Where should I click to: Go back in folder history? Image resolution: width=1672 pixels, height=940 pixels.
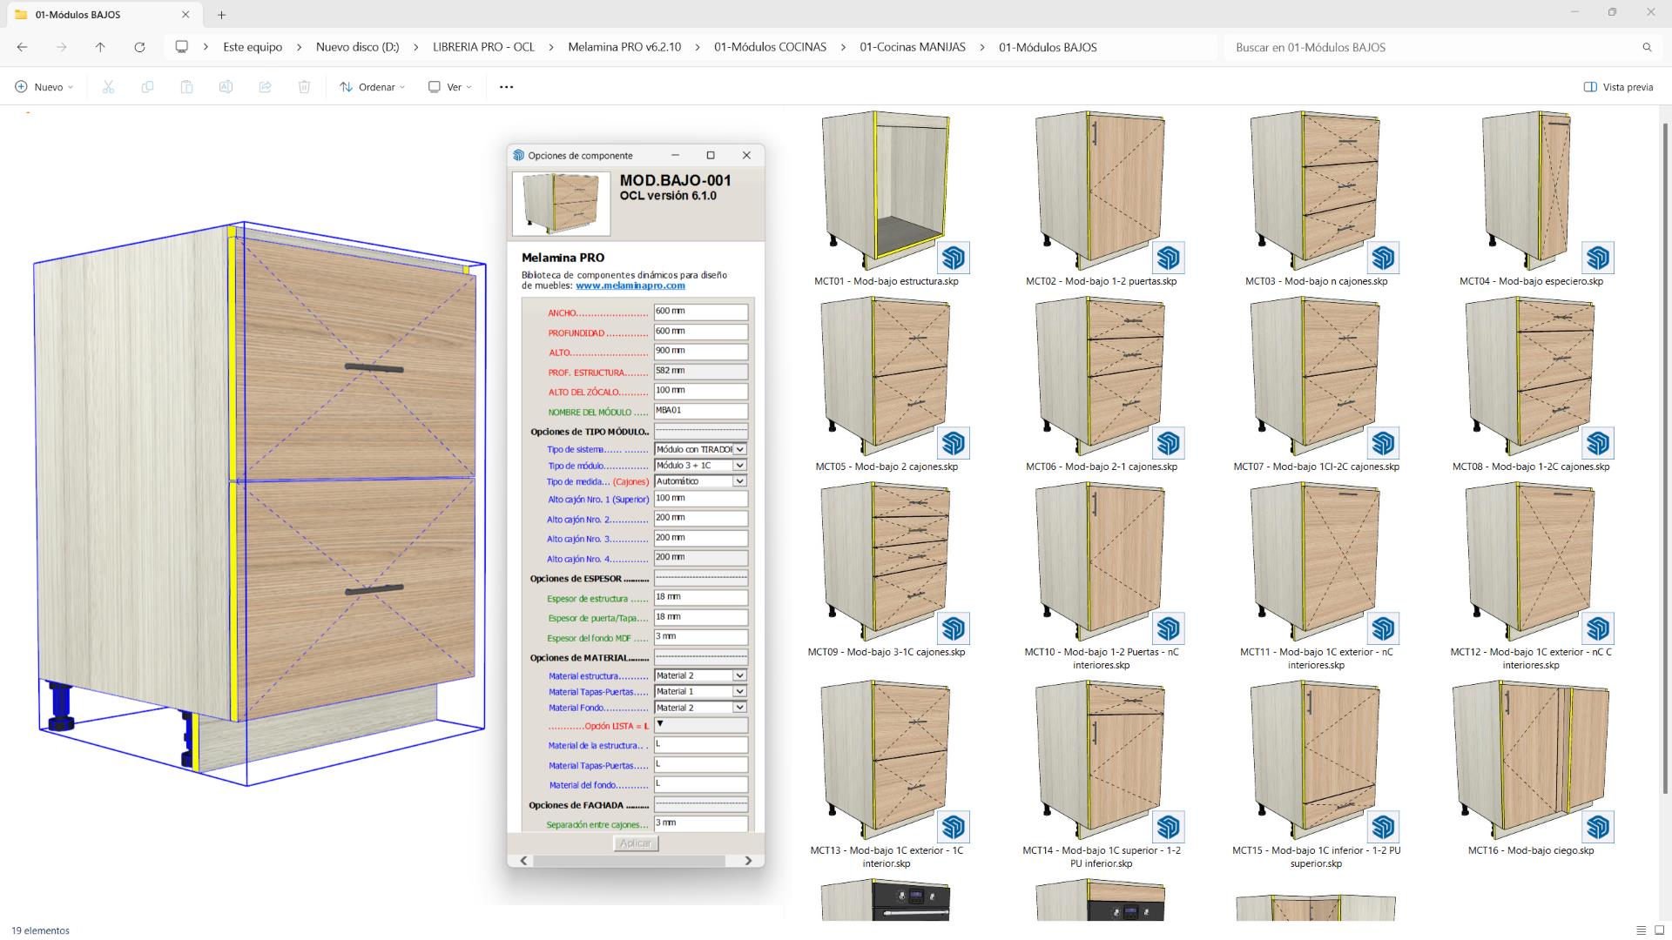pos(23,47)
